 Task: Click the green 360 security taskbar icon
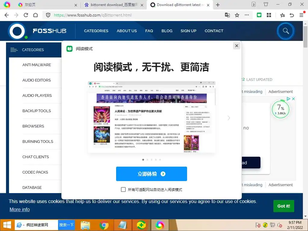(x=141, y=225)
